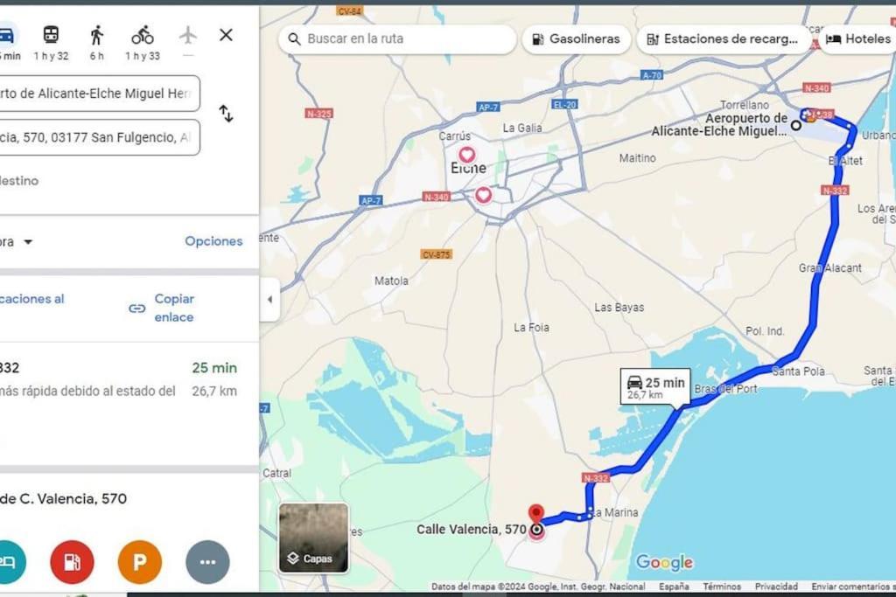Image resolution: width=896 pixels, height=597 pixels.
Task: Open route Opciones
Action: [x=213, y=241]
